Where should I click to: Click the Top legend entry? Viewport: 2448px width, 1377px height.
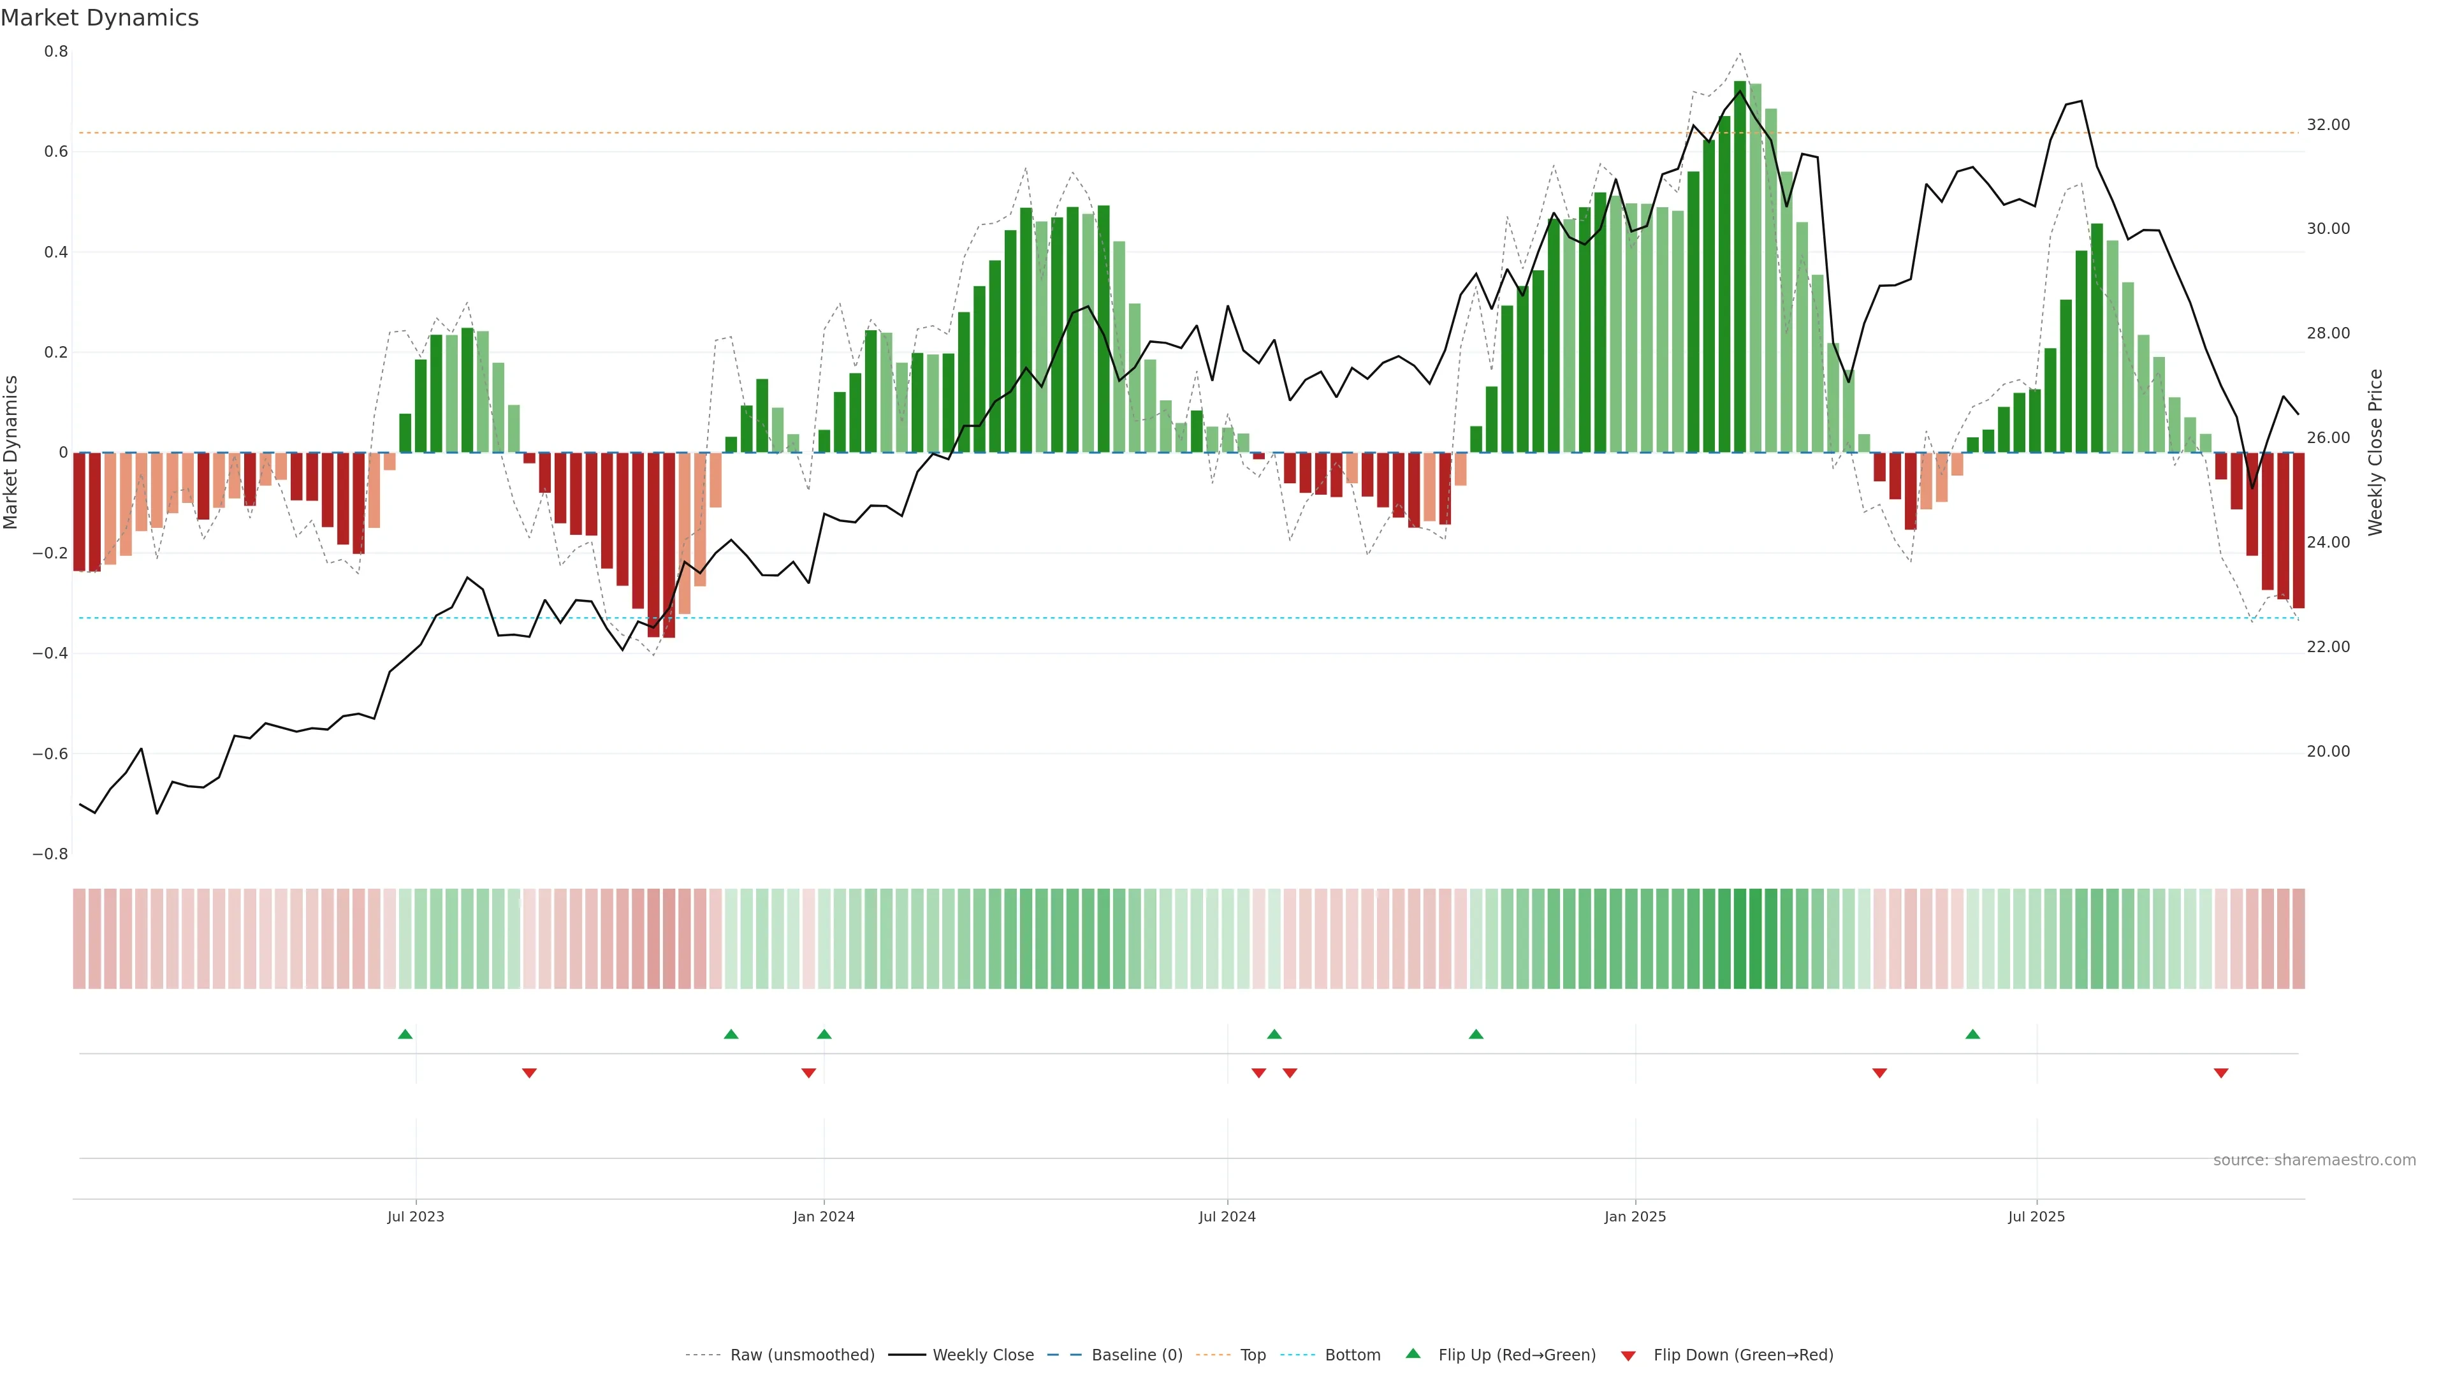coord(1253,1355)
